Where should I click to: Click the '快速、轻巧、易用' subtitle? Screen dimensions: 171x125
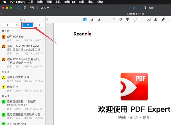coord(134,118)
